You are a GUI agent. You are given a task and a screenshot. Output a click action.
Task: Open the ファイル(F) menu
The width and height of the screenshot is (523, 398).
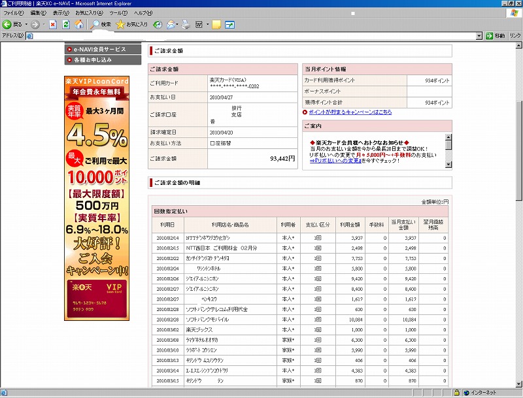click(13, 13)
